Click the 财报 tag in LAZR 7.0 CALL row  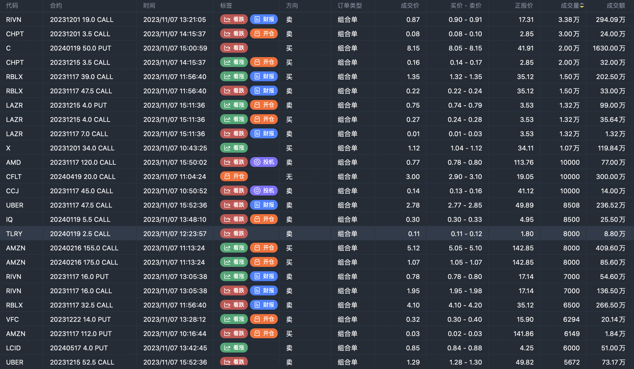(264, 134)
